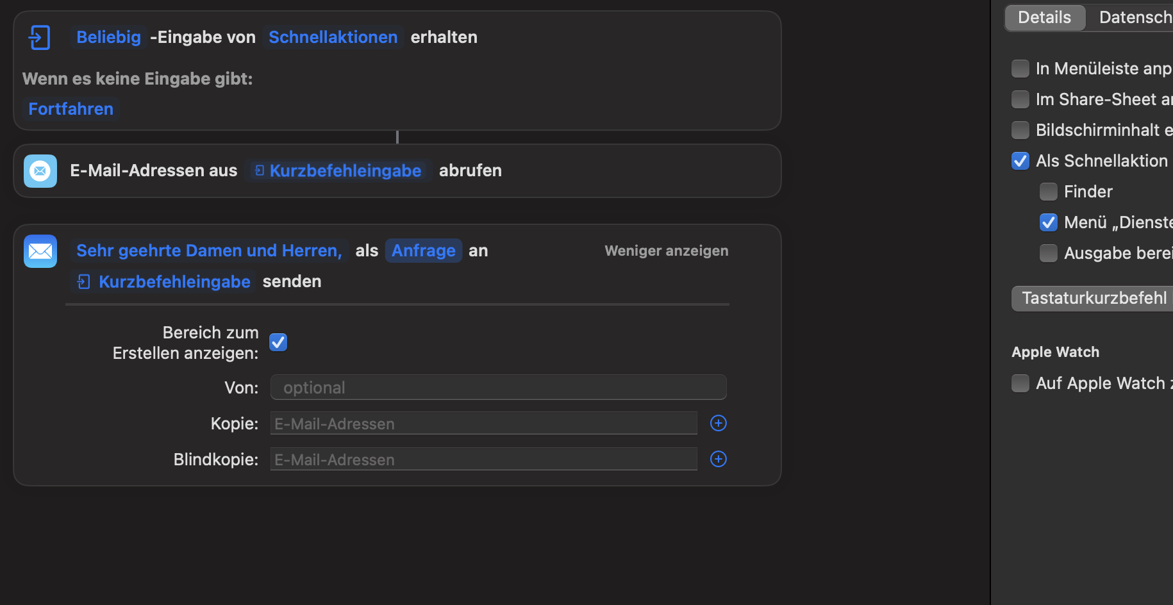Add a contact to Blindkopie field

(718, 459)
